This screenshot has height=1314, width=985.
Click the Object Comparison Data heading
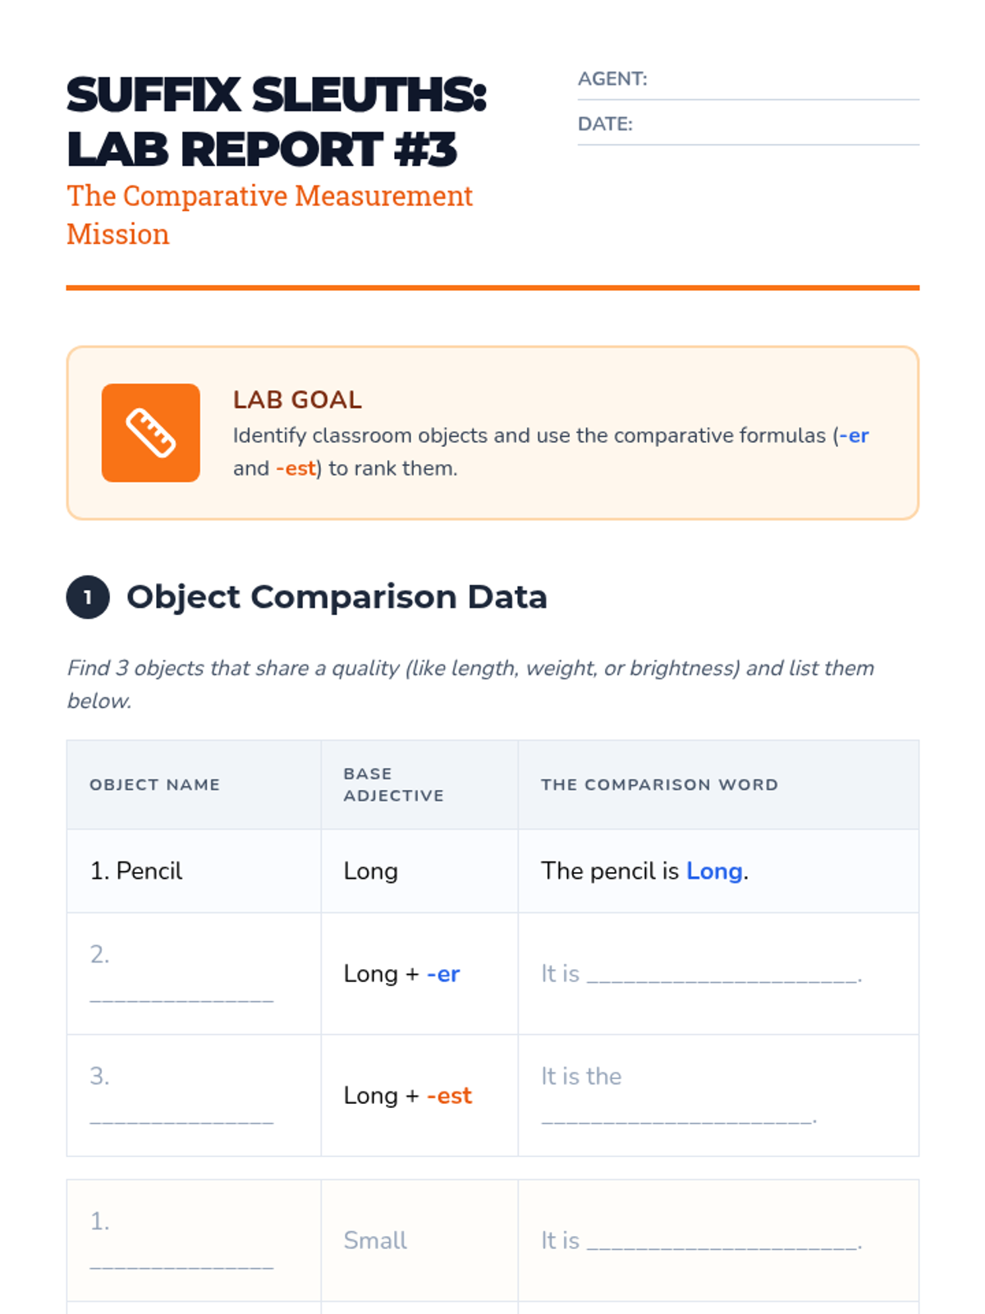coord(337,597)
